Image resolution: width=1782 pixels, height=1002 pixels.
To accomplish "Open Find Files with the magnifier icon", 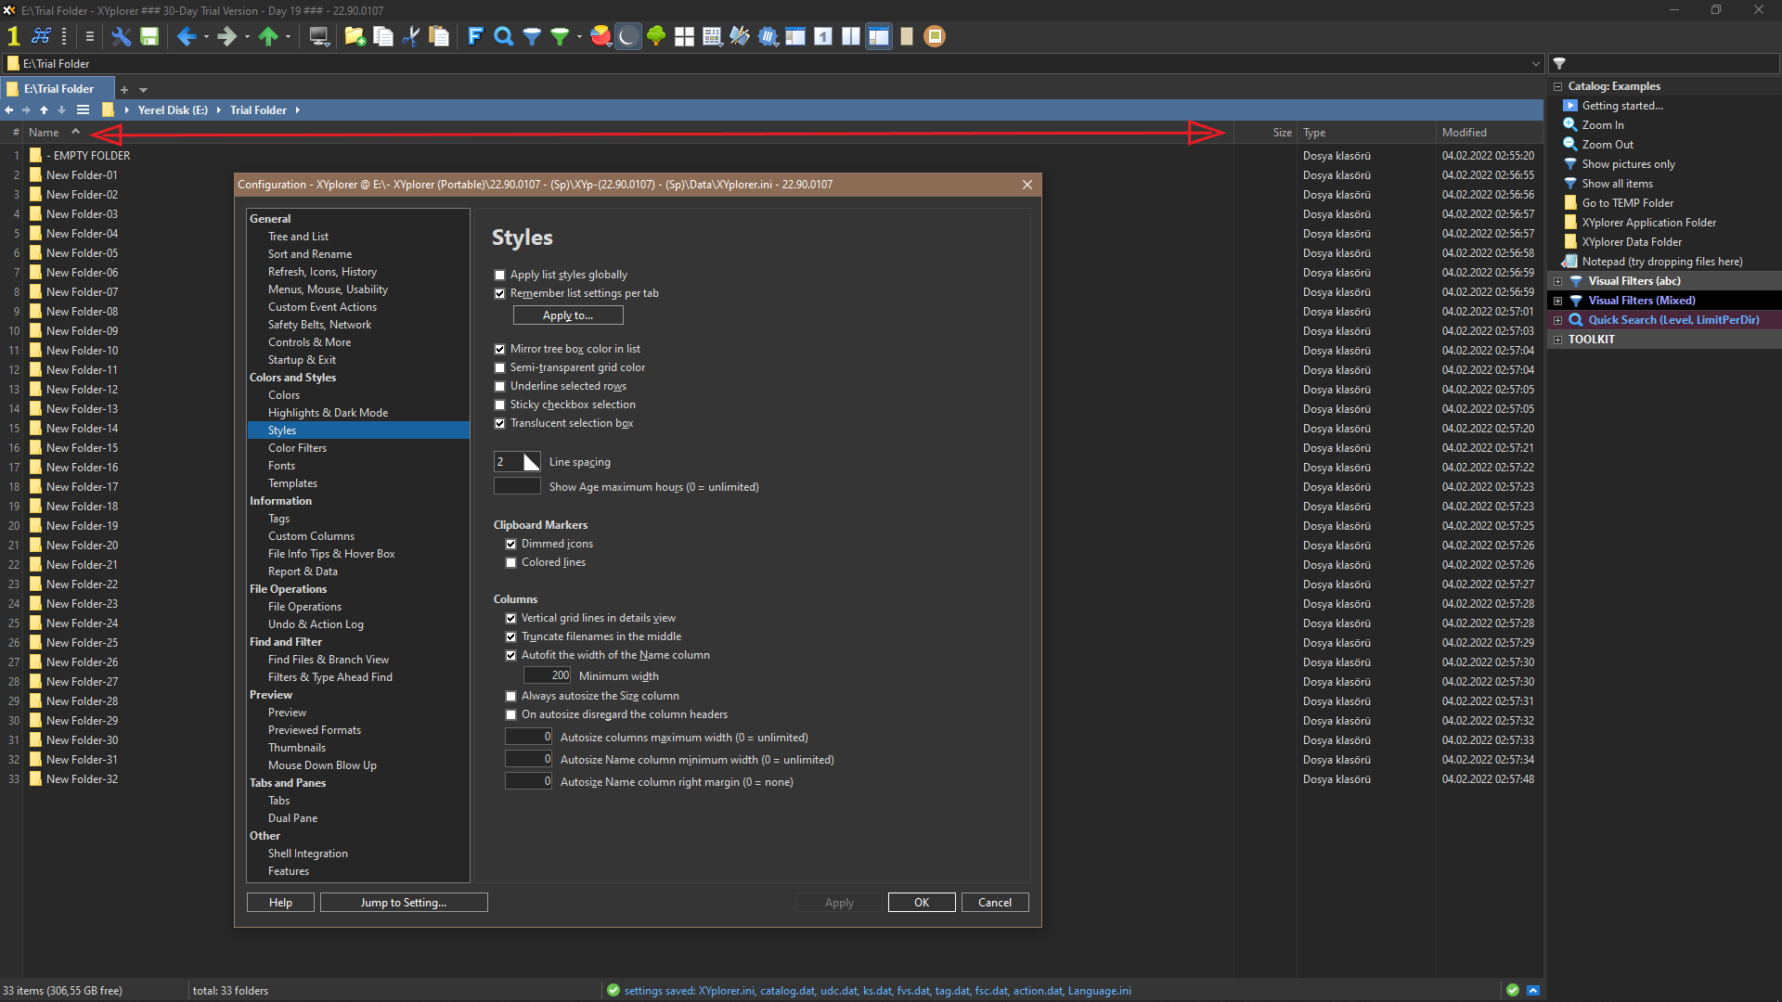I will pos(503,36).
